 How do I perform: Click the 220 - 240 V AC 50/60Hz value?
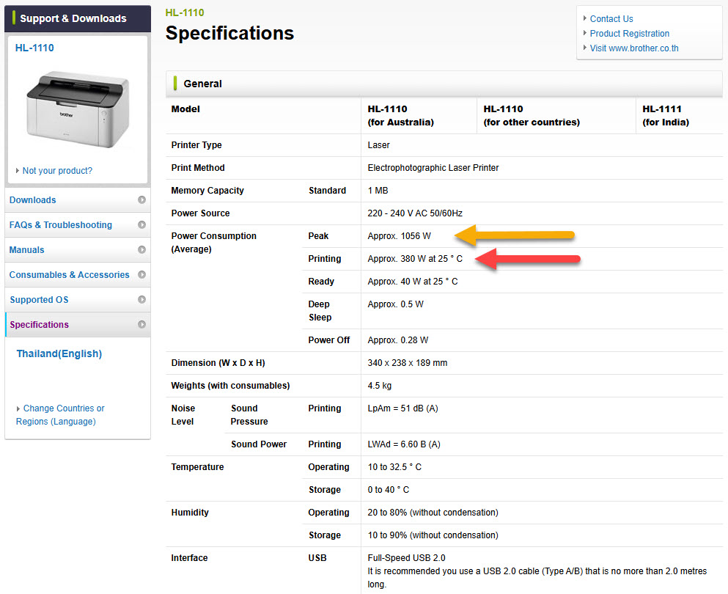(415, 213)
